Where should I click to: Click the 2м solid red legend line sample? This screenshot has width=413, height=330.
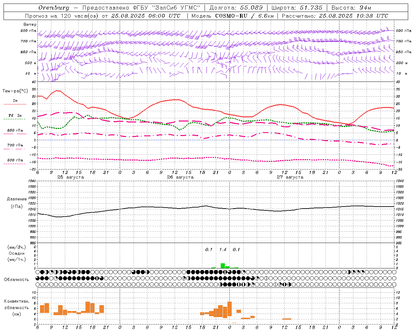click(15, 104)
